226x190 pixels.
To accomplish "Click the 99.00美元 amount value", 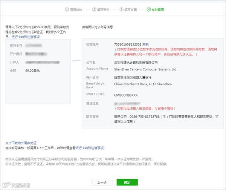I will pyautogui.click(x=32, y=70).
